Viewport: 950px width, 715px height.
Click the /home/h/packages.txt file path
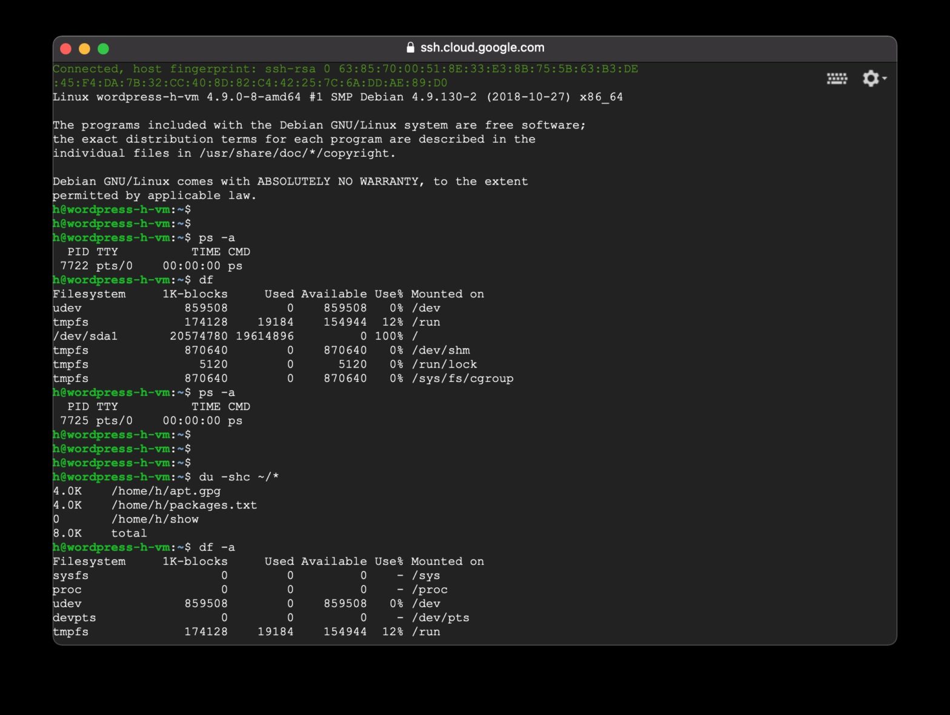184,505
